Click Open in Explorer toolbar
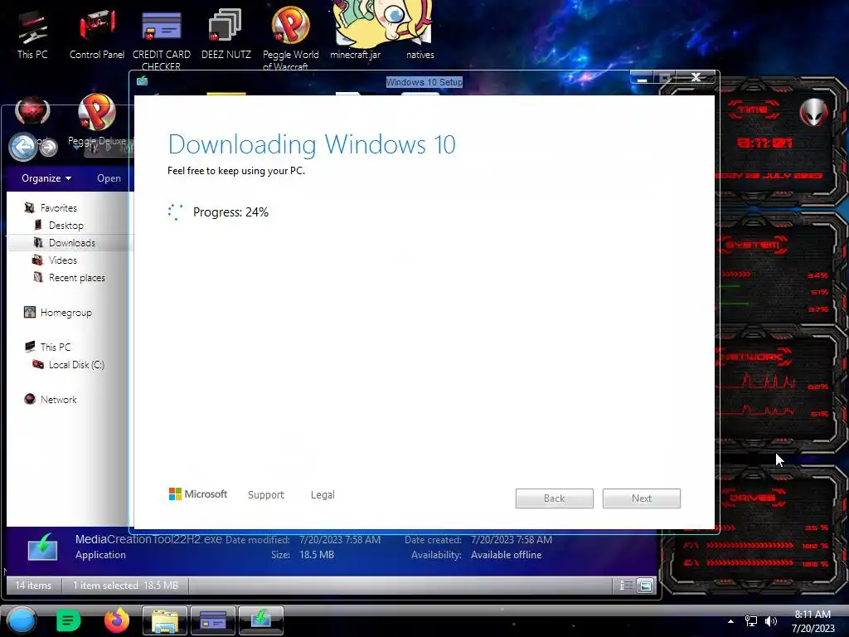This screenshot has width=849, height=637. tap(109, 178)
